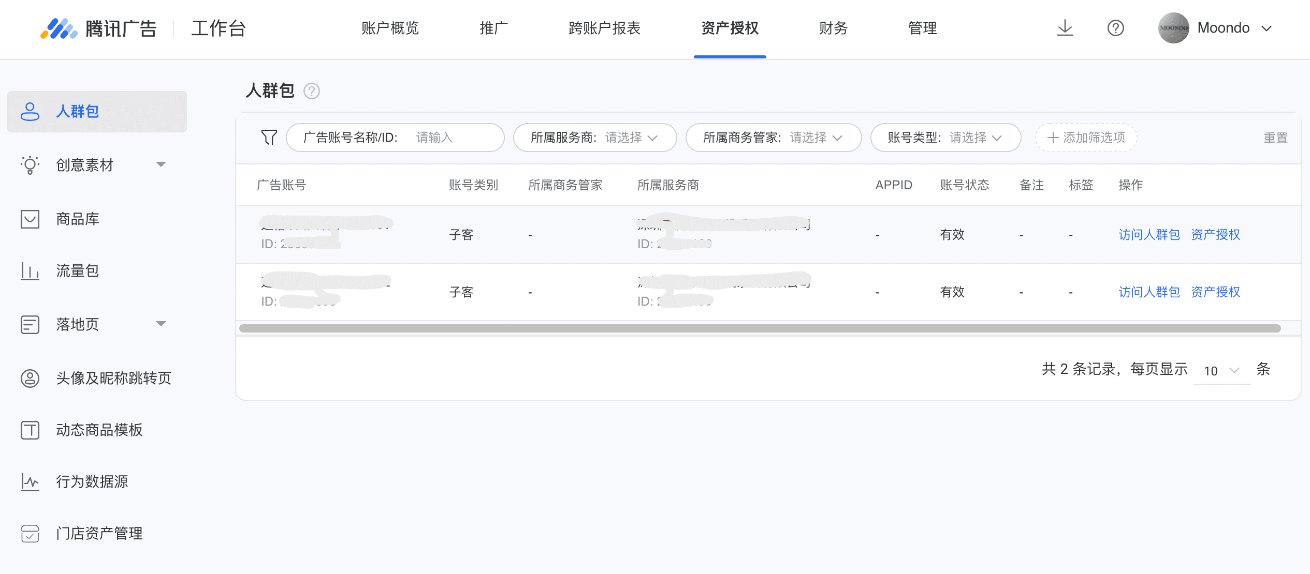Click 添加筛选项 button
Screen dimensions: 1310x574
pyautogui.click(x=1086, y=138)
